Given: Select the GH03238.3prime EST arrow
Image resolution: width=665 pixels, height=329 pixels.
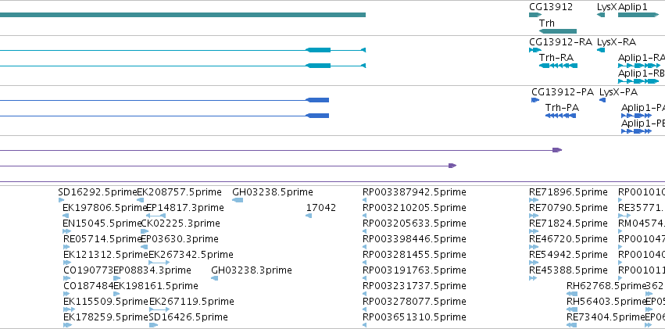Looking at the screenshot, I should (x=215, y=278).
